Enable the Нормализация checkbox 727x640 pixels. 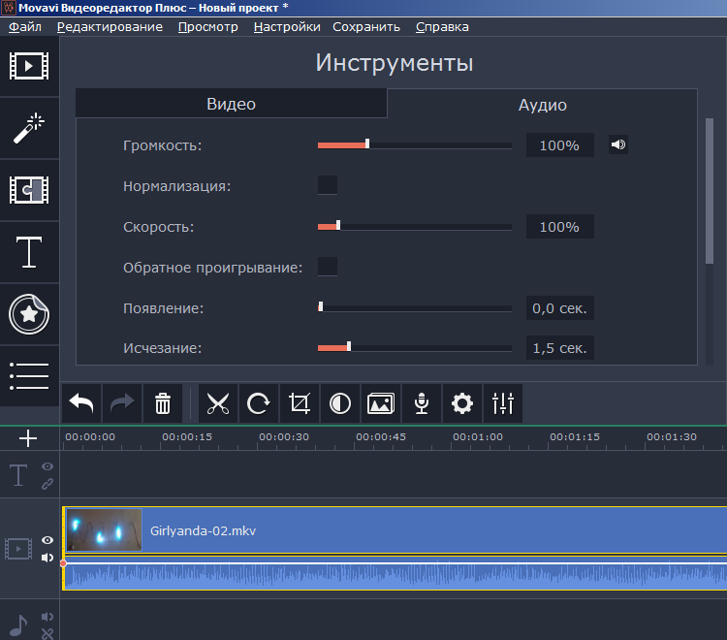[328, 185]
